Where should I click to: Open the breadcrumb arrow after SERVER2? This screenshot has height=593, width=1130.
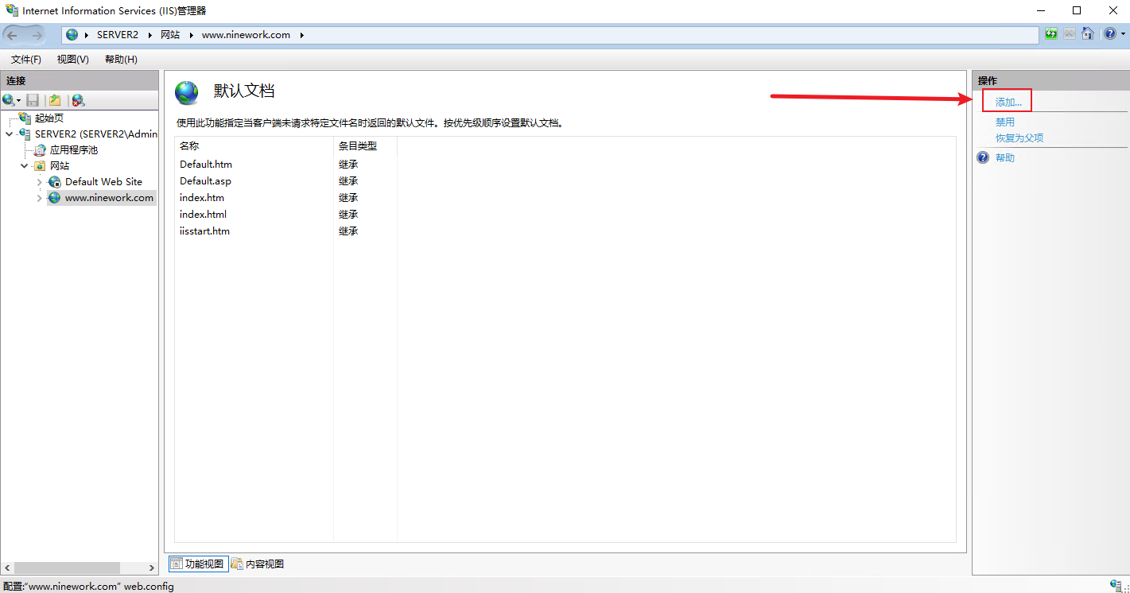[x=150, y=35]
